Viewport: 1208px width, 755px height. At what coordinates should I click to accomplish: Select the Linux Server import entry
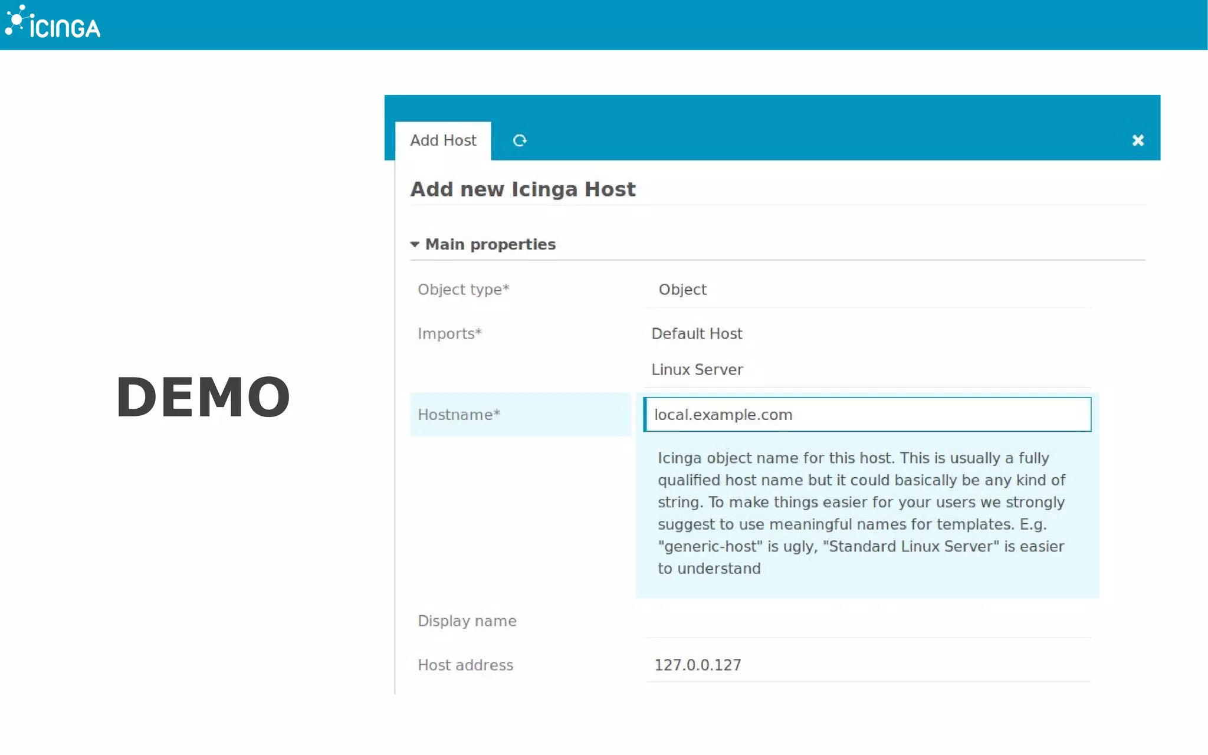click(697, 370)
